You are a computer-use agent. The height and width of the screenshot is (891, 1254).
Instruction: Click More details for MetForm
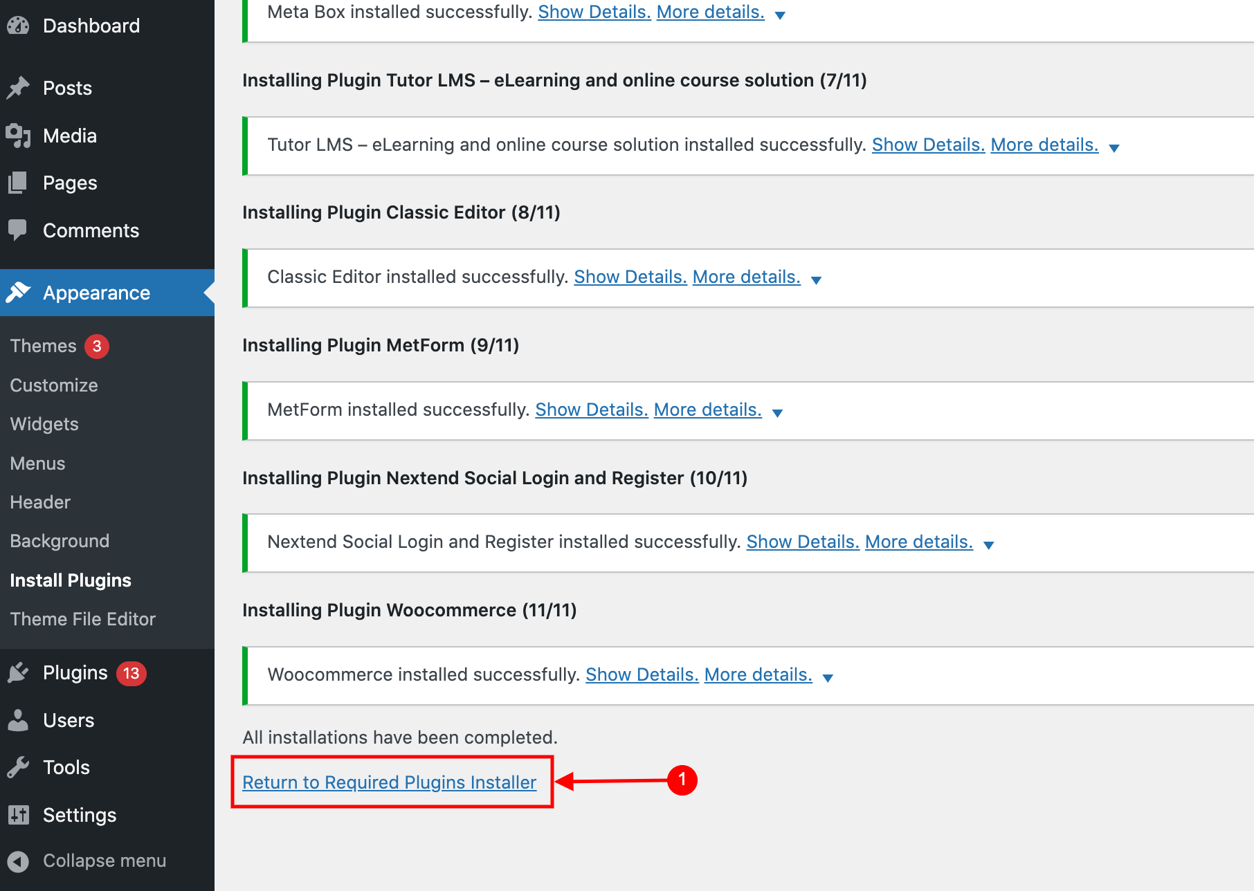point(708,410)
